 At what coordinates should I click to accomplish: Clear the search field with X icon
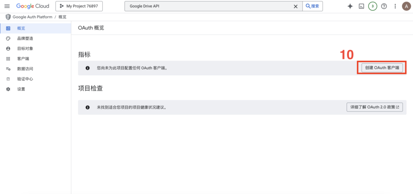[295, 6]
